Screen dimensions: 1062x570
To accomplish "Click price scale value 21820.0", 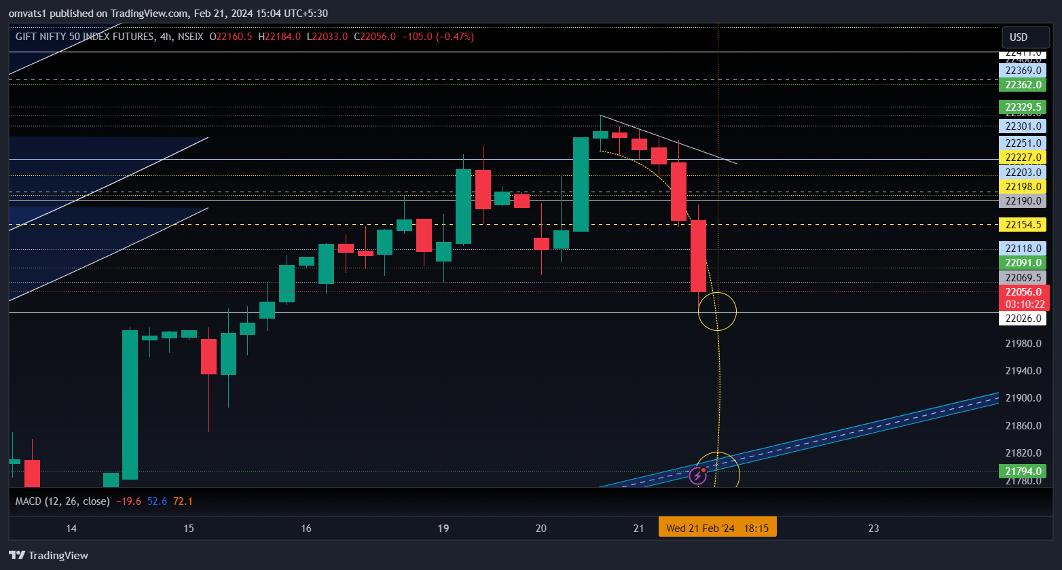I will pos(1023,453).
